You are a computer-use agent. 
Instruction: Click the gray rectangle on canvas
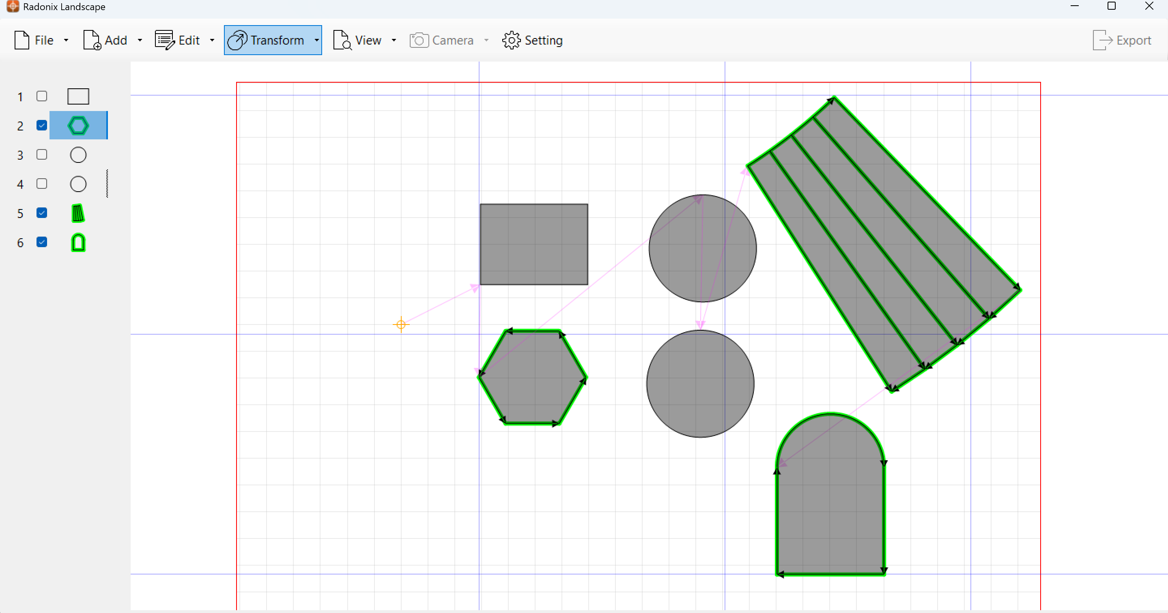[533, 244]
